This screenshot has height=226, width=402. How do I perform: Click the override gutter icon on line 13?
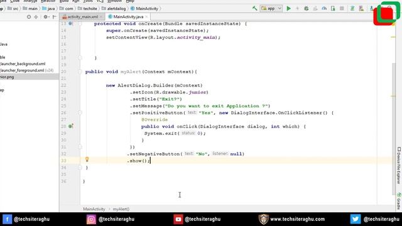(x=70, y=24)
